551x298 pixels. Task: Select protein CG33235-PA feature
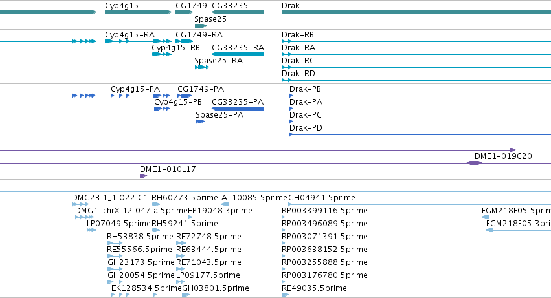coord(238,109)
